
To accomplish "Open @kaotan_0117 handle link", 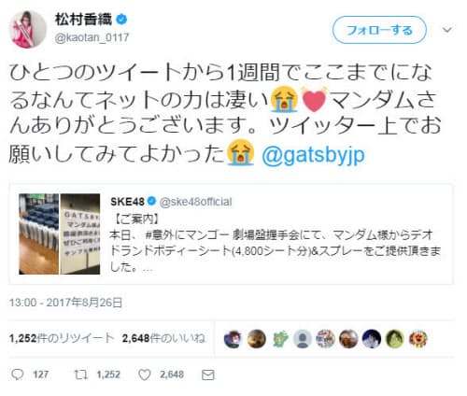I will pyautogui.click(x=92, y=37).
